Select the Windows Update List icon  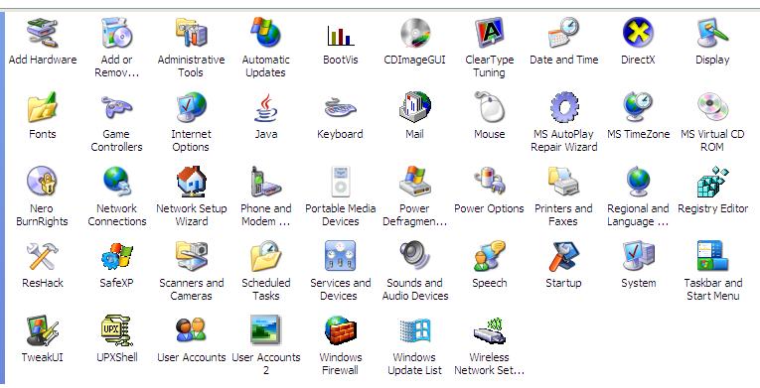415,330
